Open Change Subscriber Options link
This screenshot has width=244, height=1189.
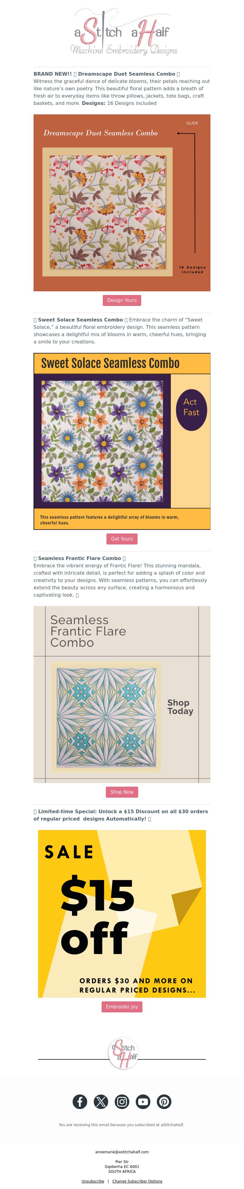(x=137, y=1181)
